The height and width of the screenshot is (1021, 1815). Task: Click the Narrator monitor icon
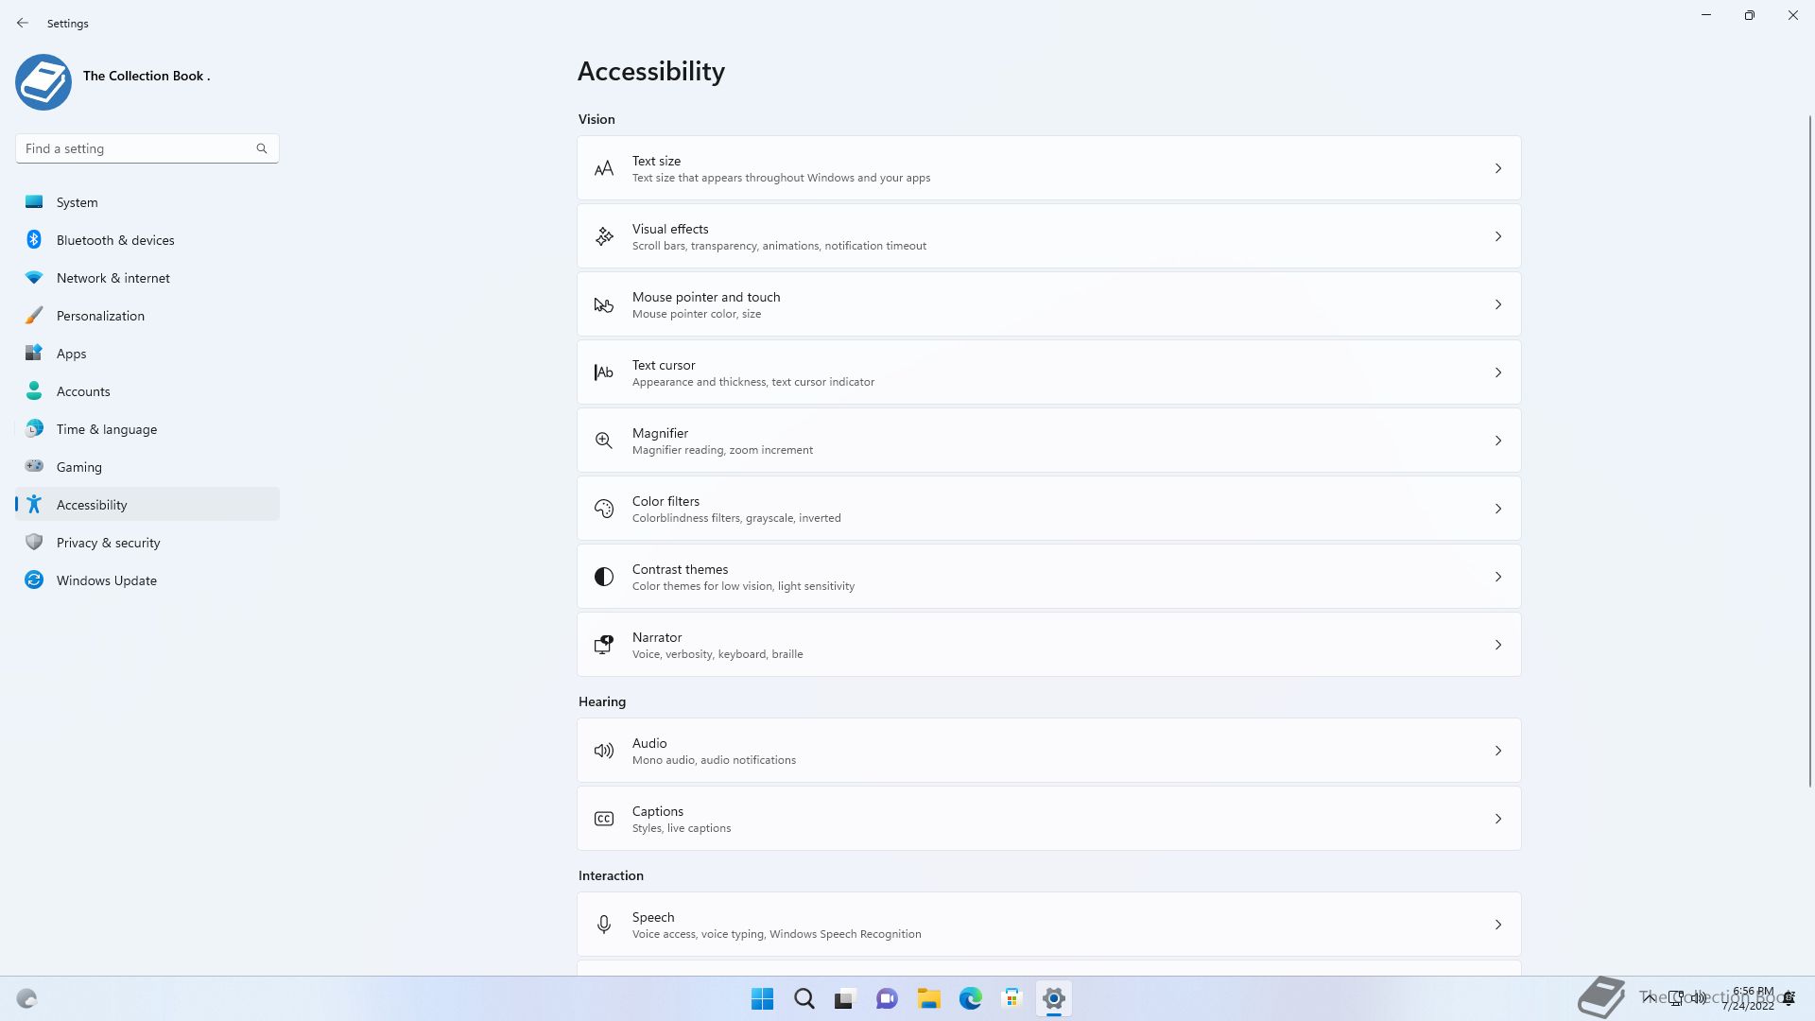pyautogui.click(x=603, y=645)
